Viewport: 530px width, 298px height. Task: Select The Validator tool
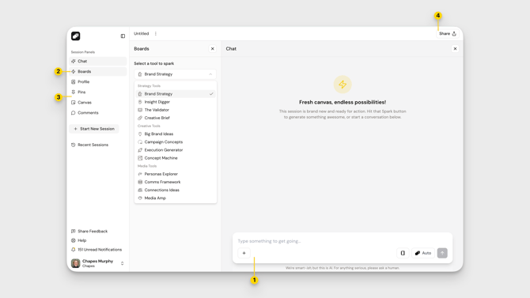[176, 110]
